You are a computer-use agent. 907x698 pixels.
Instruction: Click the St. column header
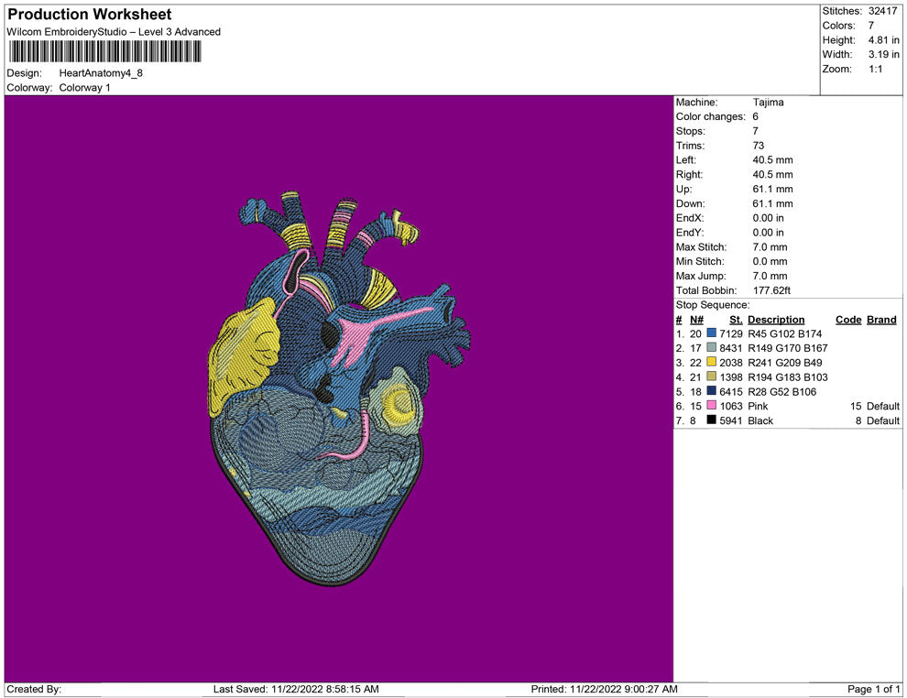point(736,320)
